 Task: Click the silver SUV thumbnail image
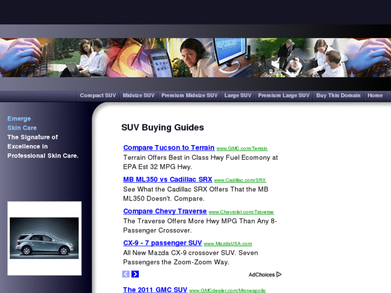(x=44, y=238)
